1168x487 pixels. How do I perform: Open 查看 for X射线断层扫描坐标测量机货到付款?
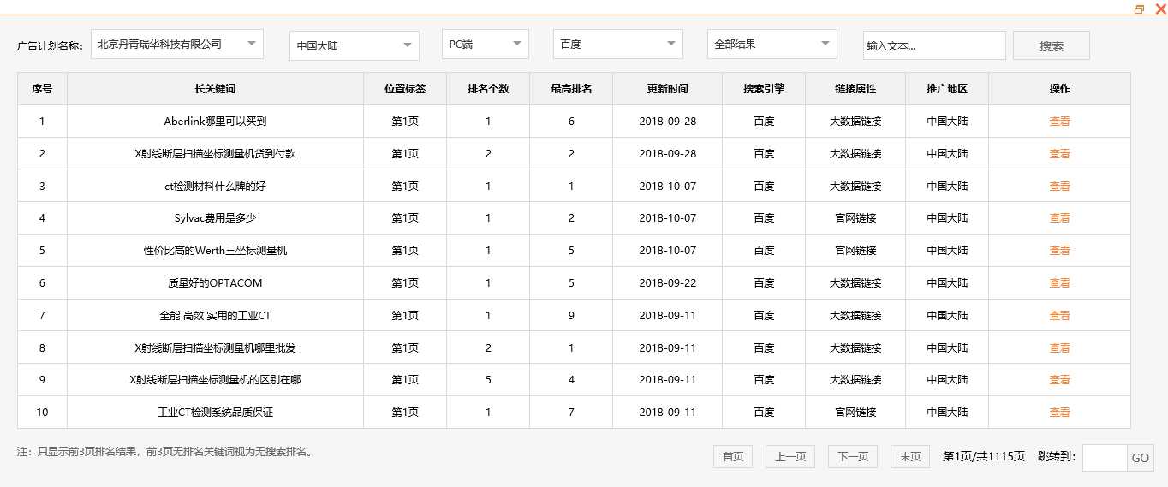[x=1060, y=154]
